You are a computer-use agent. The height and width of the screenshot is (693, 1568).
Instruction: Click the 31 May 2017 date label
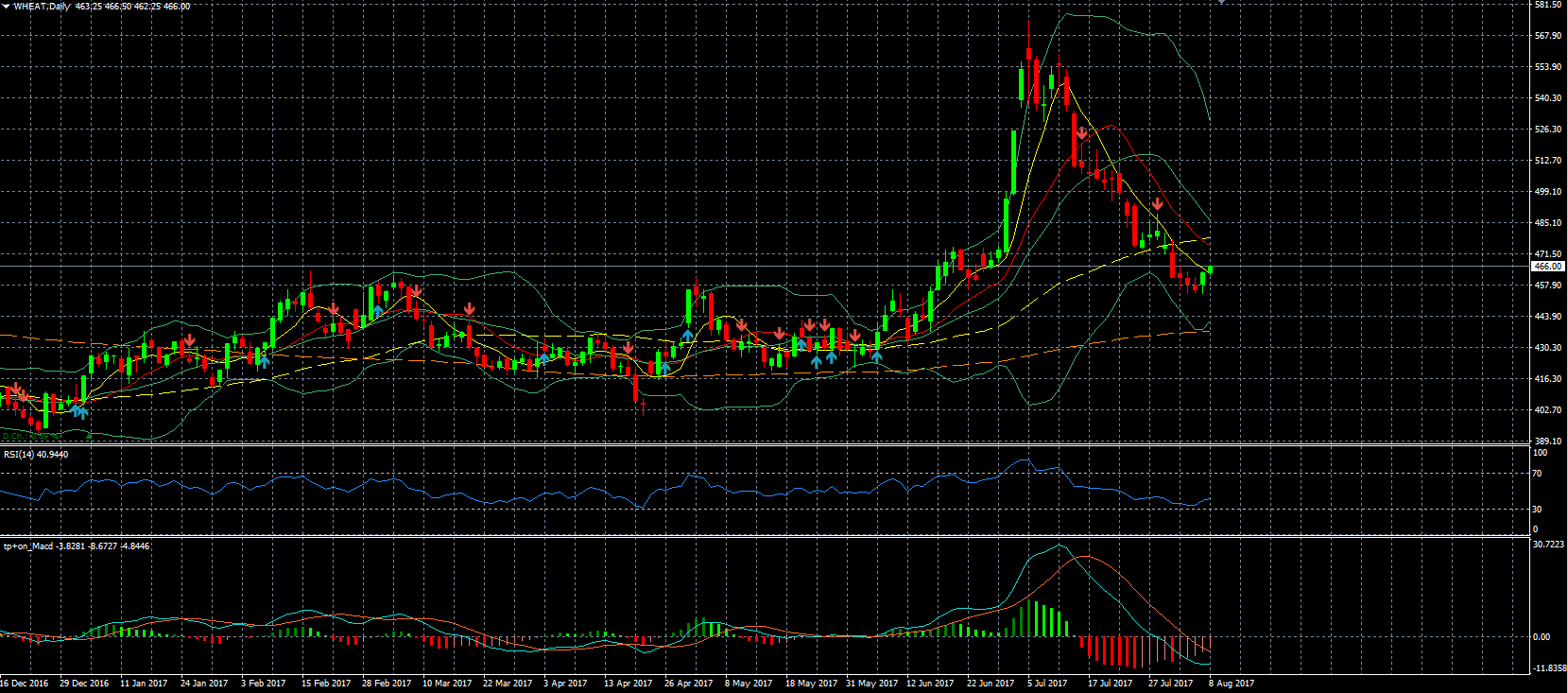click(871, 684)
